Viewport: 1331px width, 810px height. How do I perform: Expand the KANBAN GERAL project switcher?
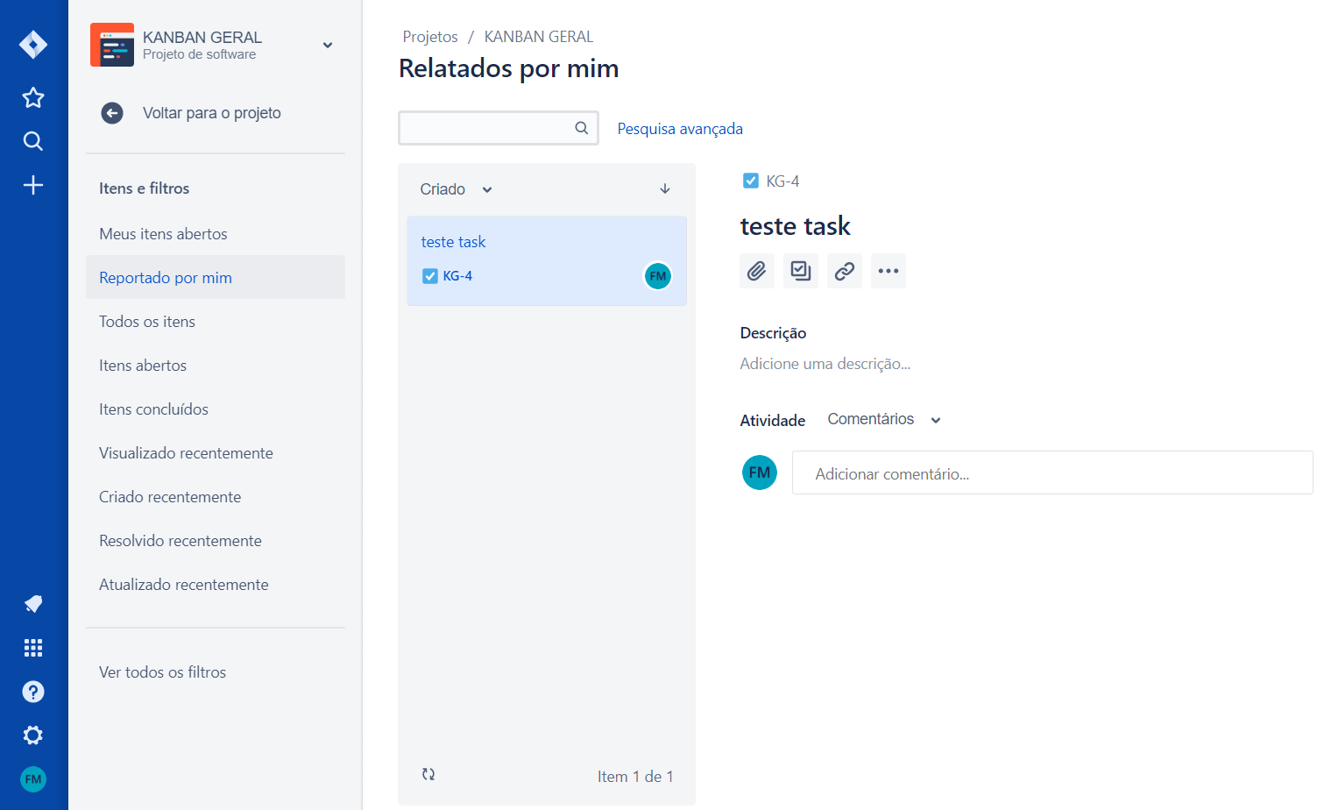point(328,46)
